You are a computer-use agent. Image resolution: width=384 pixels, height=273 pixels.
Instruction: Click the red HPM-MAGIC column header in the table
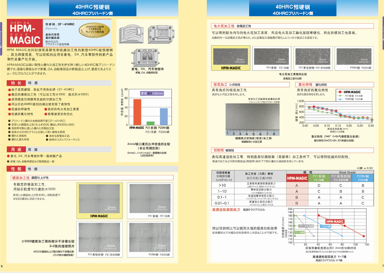[297, 178]
